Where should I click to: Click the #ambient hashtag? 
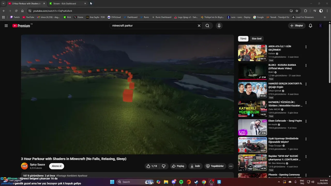[x=72, y=176]
